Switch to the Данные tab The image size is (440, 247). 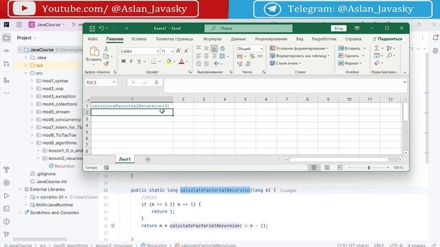pos(239,39)
